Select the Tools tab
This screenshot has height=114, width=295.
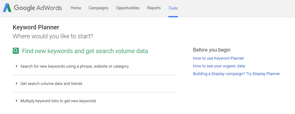click(x=173, y=8)
